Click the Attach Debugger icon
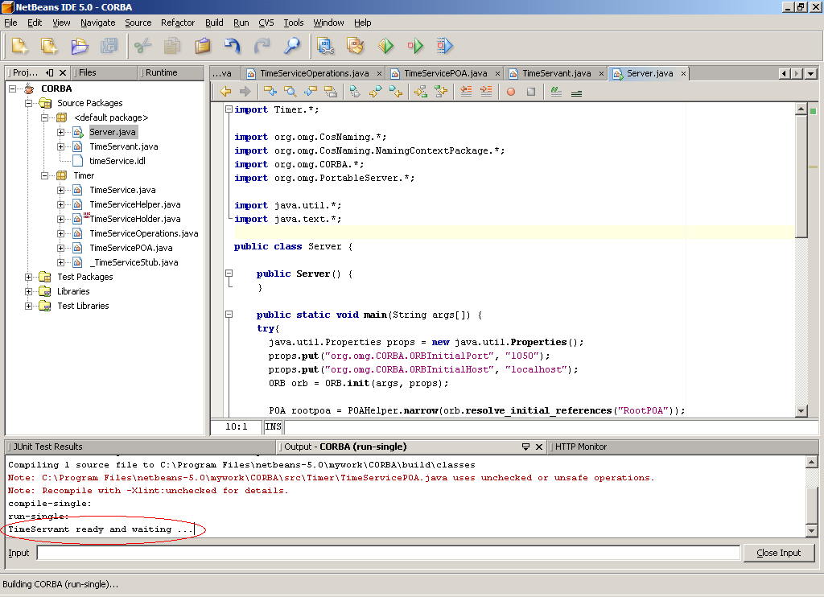The image size is (824, 597). click(444, 46)
